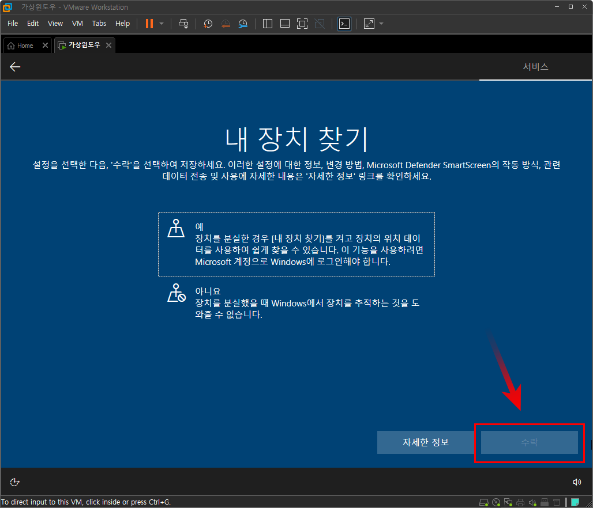Viewport: 593px width, 508px height.
Task: Take a snapshot of this VM
Action: pos(208,24)
